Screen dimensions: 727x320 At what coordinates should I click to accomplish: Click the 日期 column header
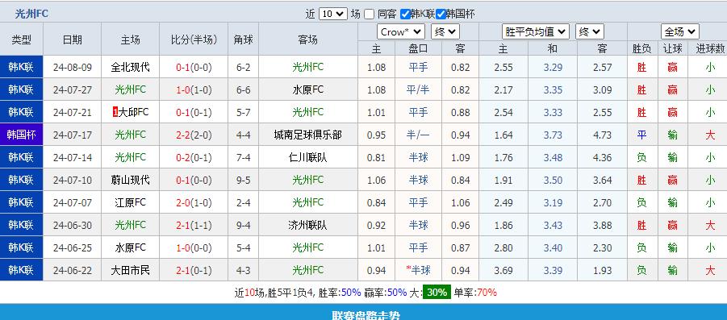pos(73,39)
